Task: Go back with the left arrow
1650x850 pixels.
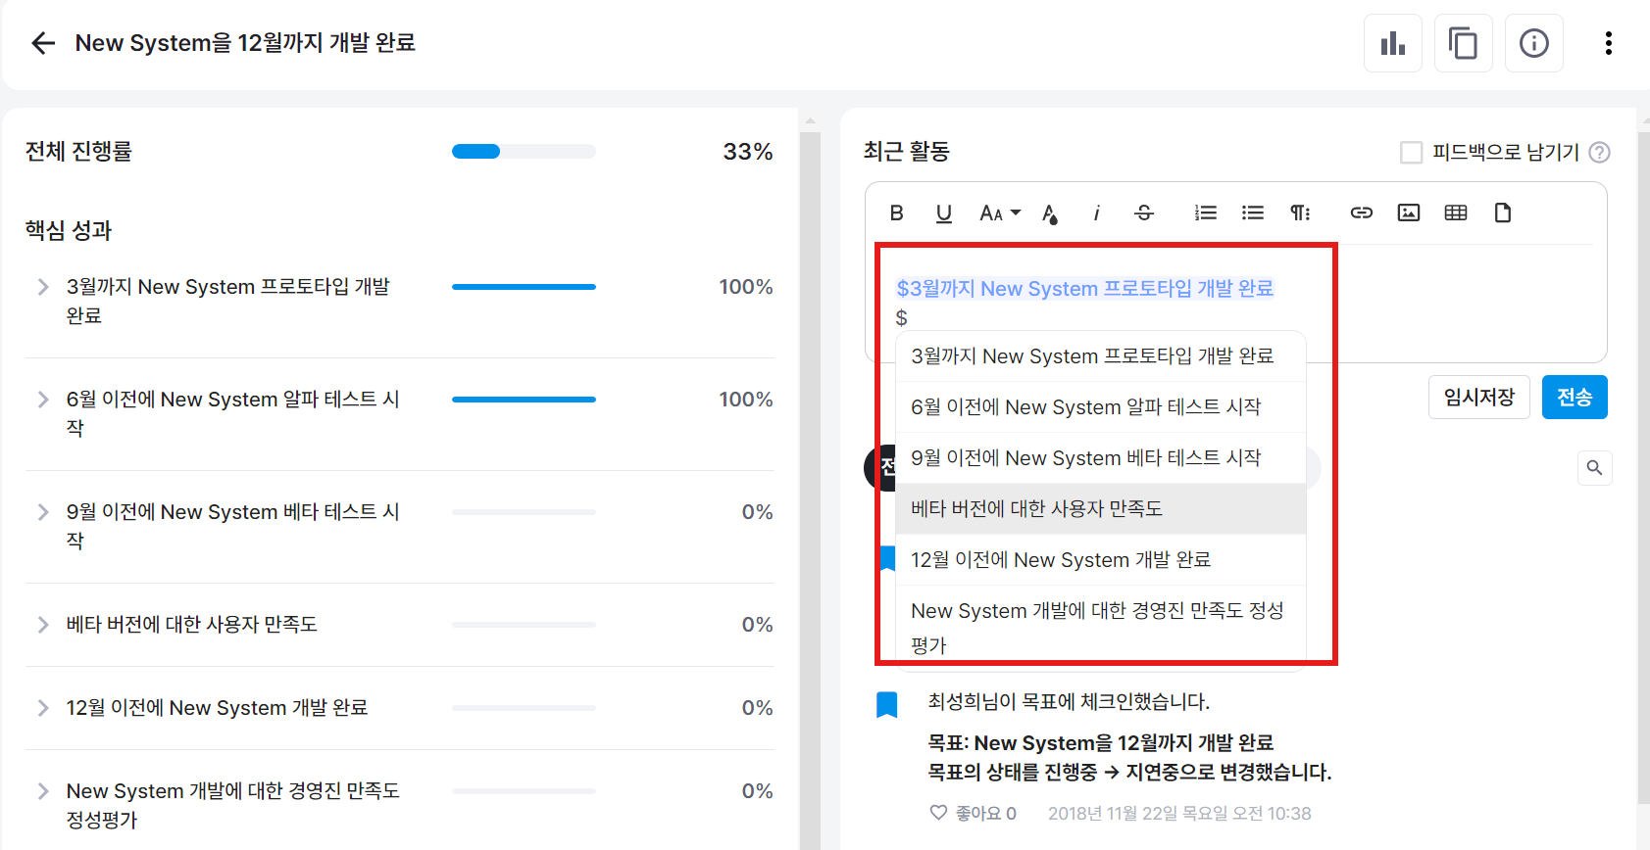Action: 43,43
